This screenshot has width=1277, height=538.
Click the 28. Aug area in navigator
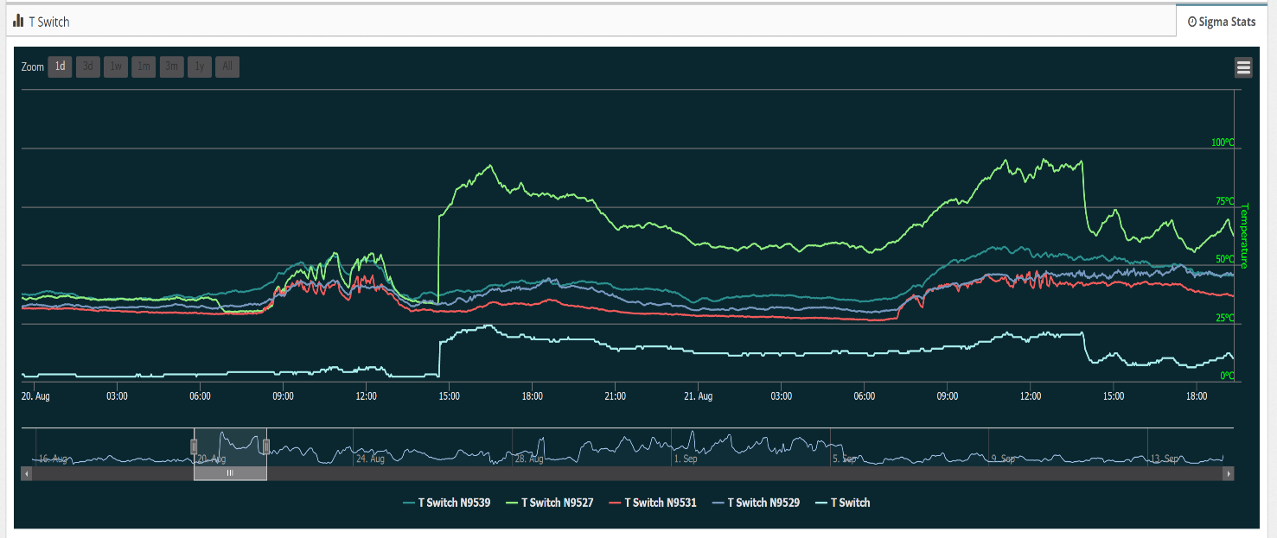point(528,459)
